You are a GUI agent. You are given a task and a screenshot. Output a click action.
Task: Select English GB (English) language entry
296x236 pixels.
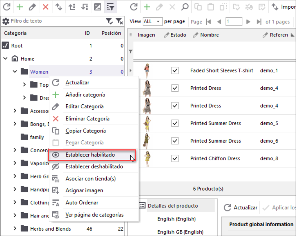(180, 232)
